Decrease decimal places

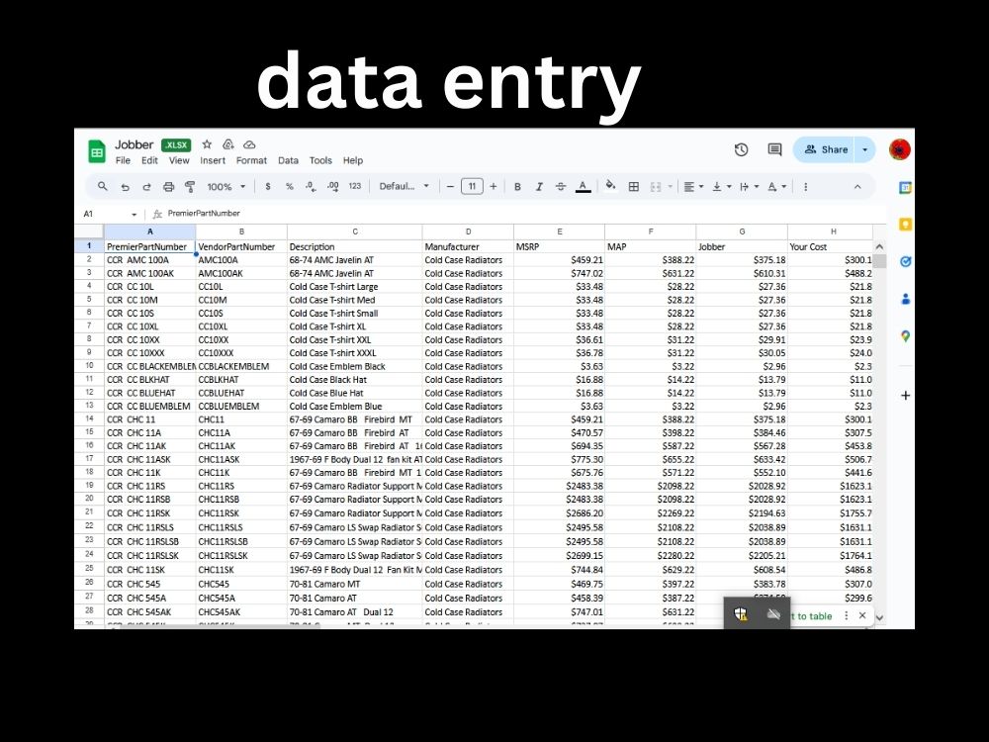[x=311, y=187]
